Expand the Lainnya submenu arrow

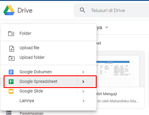point(84,101)
